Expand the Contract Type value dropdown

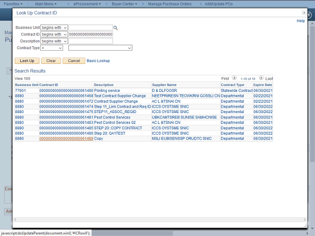coord(100,48)
